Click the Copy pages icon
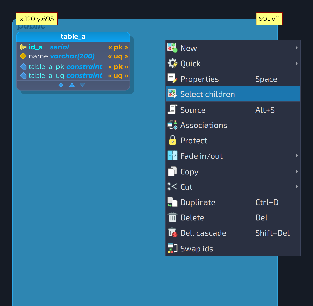This screenshot has height=306, width=313. pos(172,171)
